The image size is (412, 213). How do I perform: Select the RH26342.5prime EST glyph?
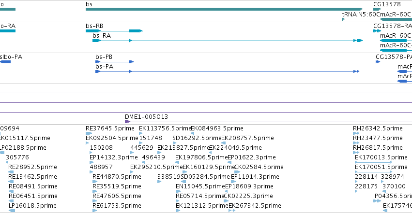click(x=356, y=133)
